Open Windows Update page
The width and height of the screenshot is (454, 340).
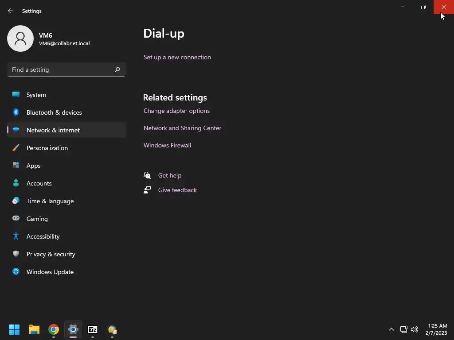[x=67, y=272]
